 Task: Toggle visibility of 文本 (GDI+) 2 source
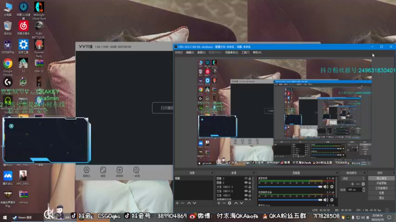tap(246, 191)
